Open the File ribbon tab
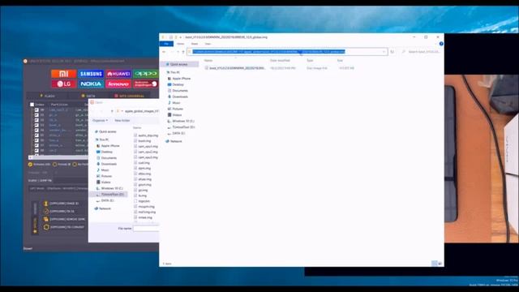This screenshot has width=519, height=292. click(x=166, y=44)
